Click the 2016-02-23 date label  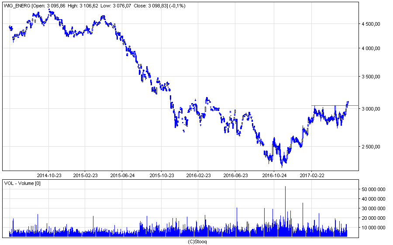(198, 175)
